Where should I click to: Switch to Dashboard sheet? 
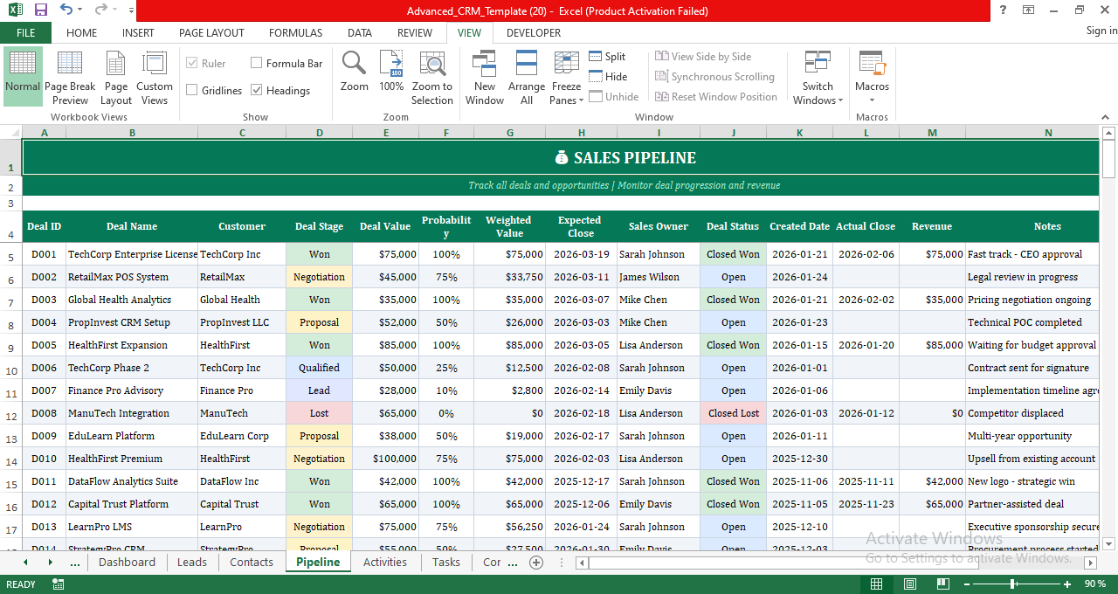(127, 563)
